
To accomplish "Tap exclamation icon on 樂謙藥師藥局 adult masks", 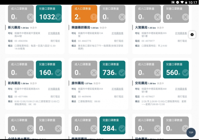I will click(94, 17).
